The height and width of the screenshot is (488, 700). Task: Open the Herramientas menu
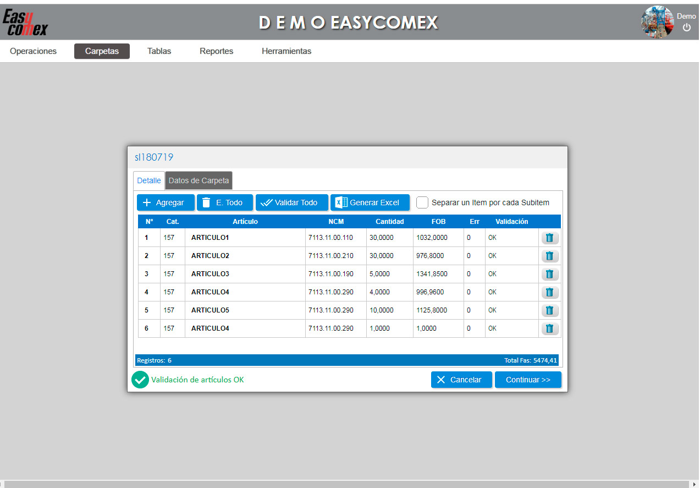286,51
